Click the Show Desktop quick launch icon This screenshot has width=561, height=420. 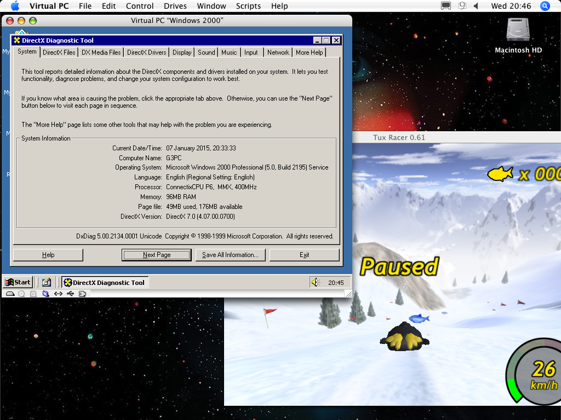[47, 283]
